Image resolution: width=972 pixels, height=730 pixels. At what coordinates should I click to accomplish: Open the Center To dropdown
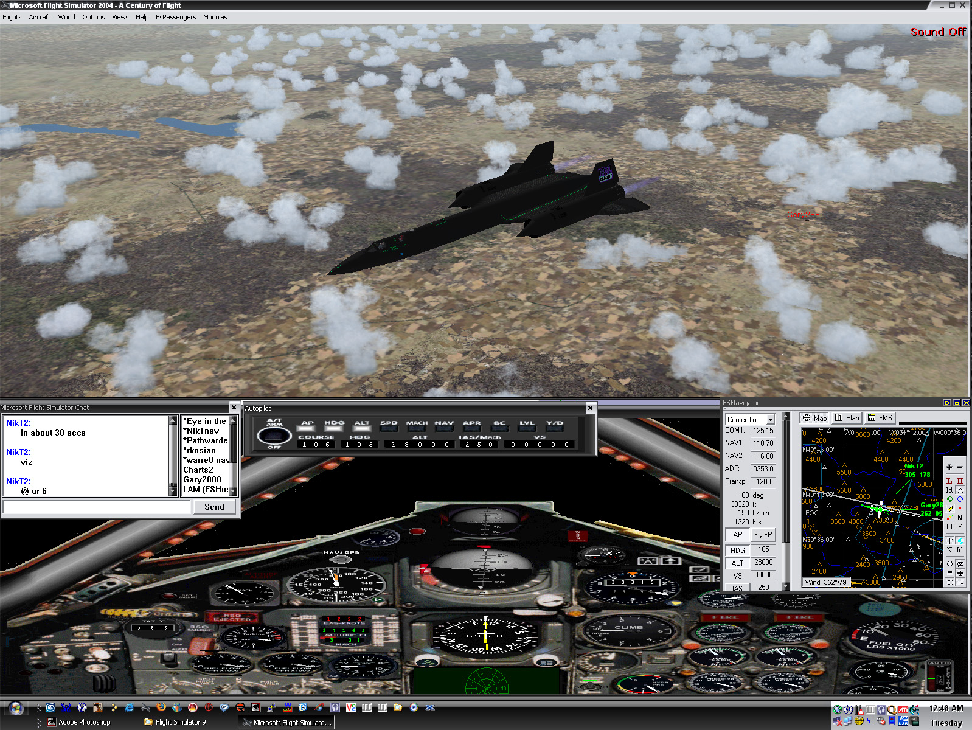pyautogui.click(x=770, y=420)
